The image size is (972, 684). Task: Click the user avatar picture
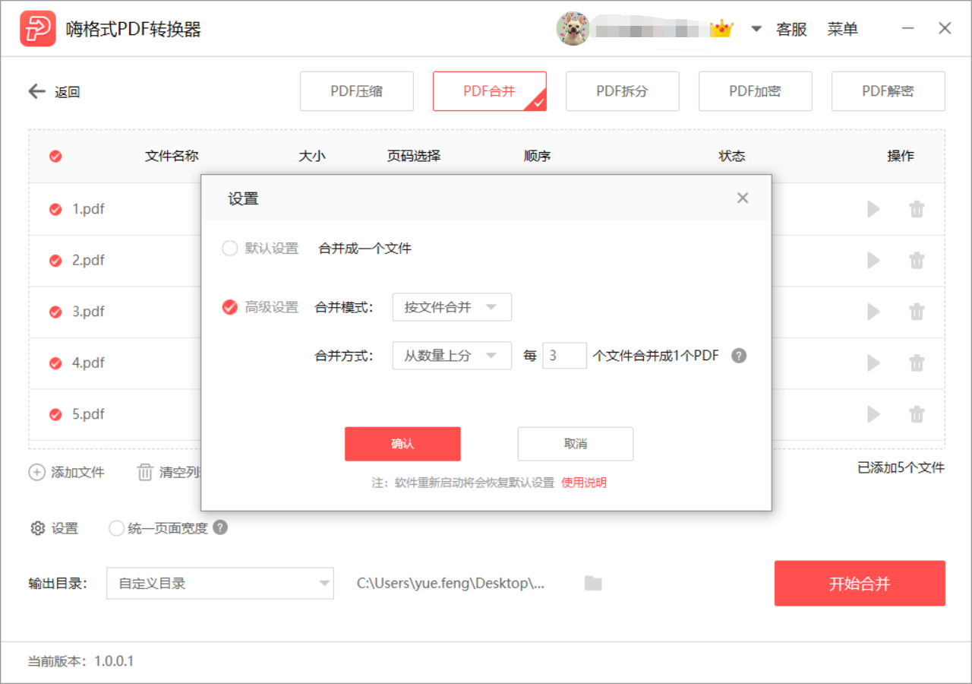point(573,29)
